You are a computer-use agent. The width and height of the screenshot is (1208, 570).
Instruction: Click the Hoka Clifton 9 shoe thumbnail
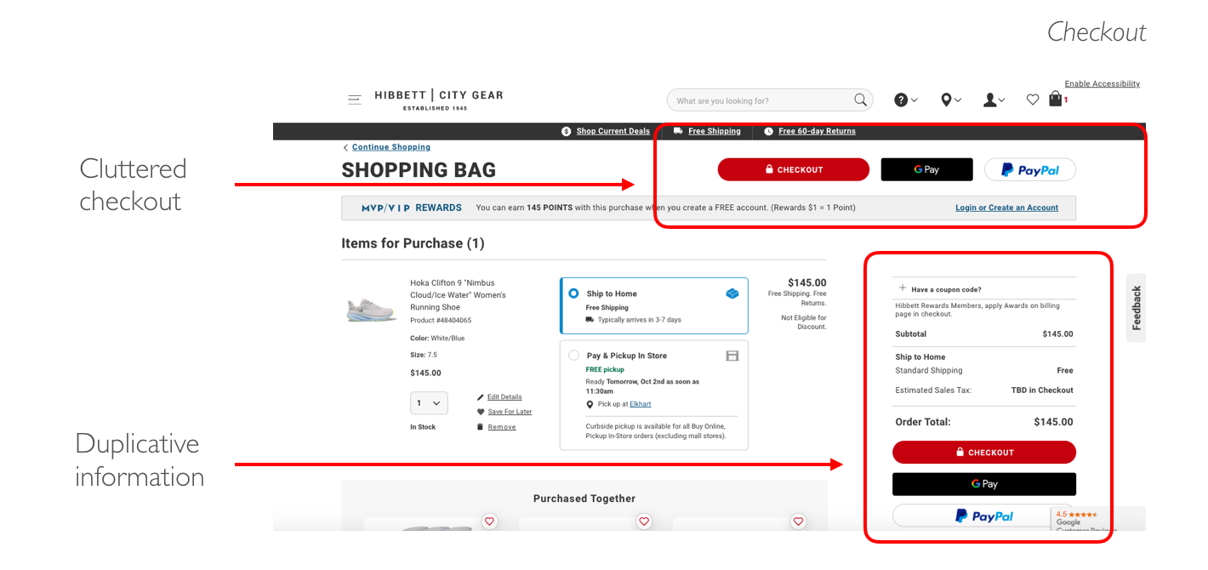coord(371,309)
